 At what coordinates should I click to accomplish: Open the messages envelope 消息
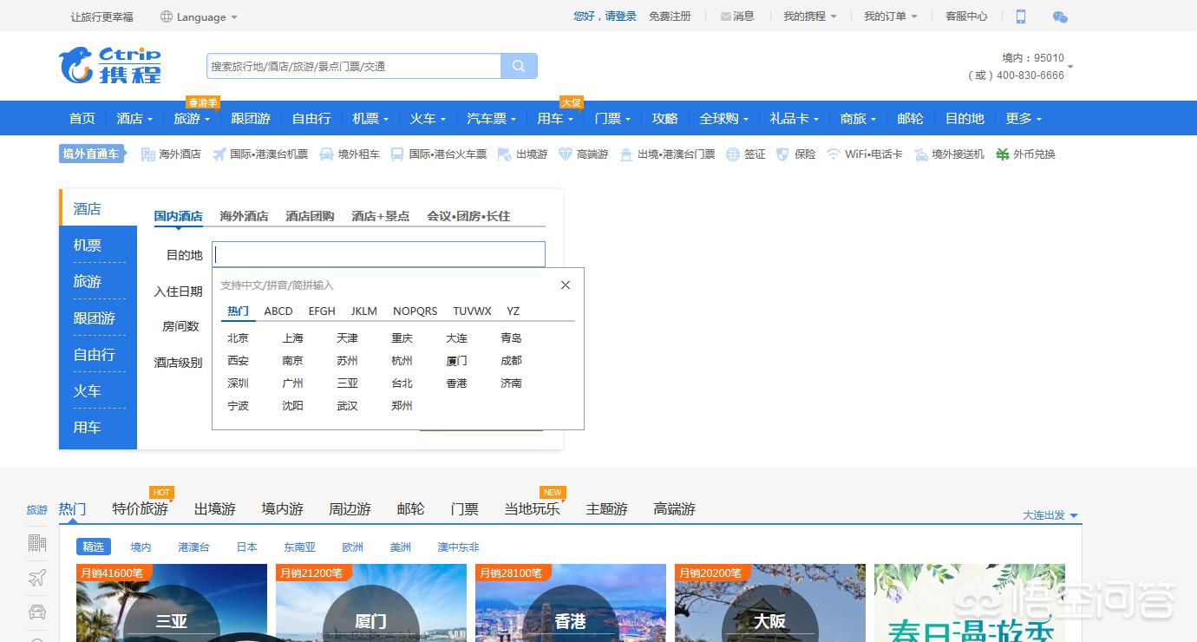point(737,16)
